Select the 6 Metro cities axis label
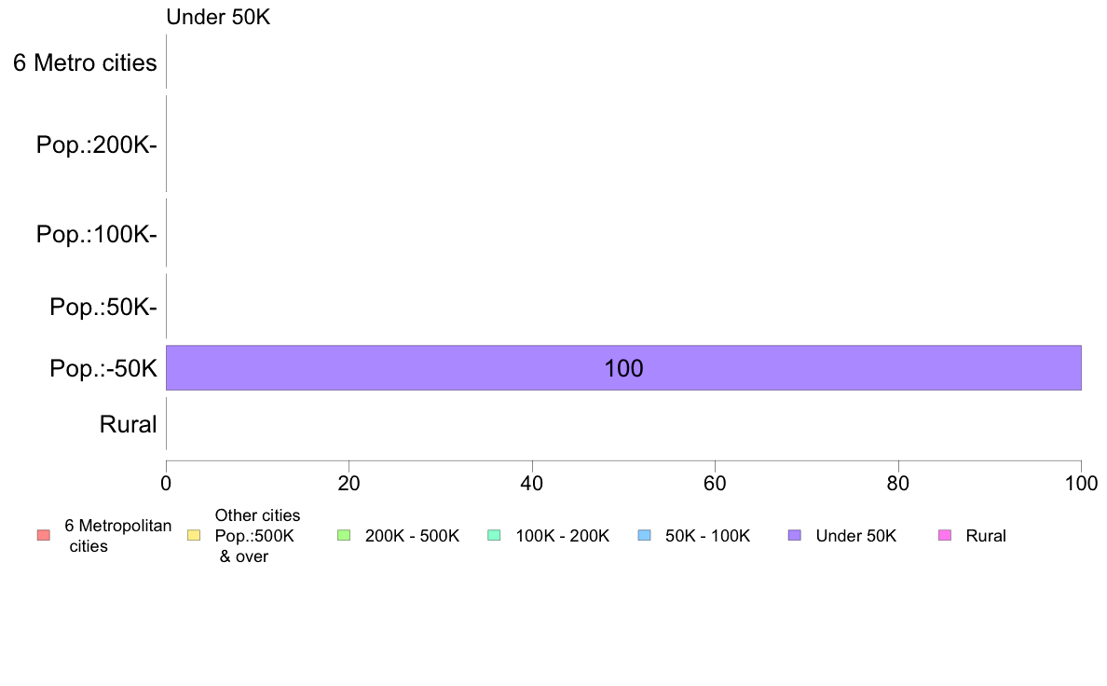 [85, 62]
